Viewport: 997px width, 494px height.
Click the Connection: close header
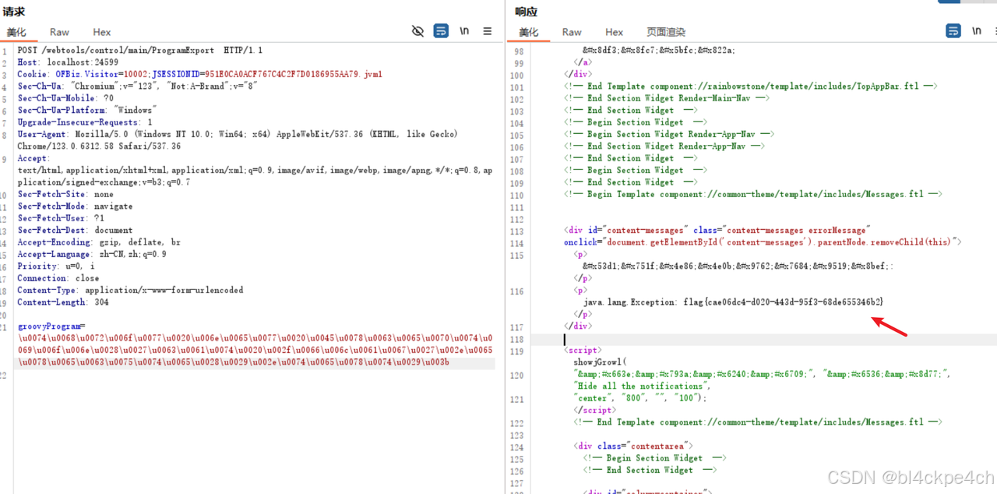click(58, 278)
